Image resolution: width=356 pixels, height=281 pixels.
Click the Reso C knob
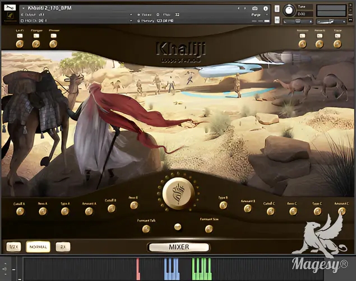pyautogui.click(x=293, y=211)
